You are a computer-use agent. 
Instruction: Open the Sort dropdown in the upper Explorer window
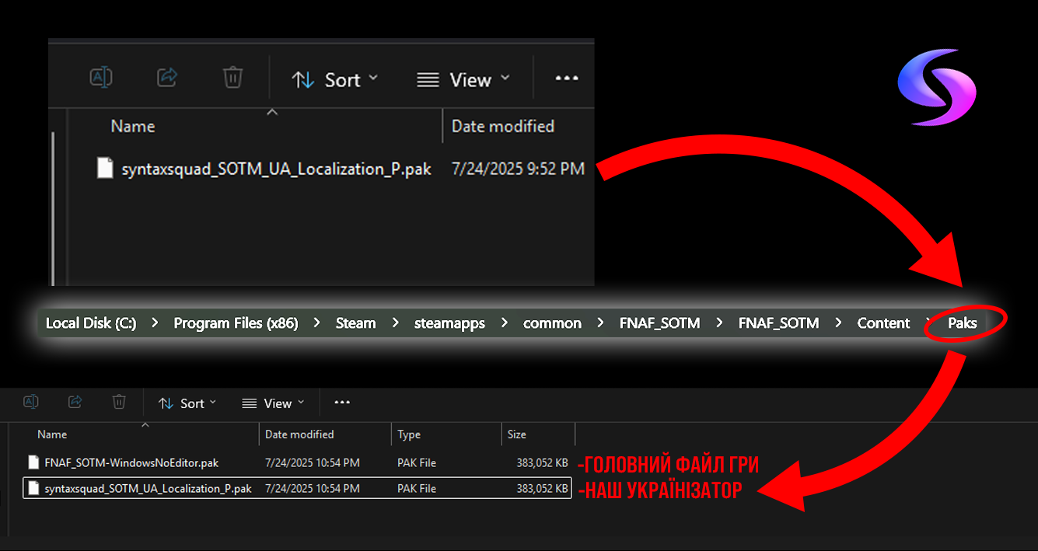(x=334, y=79)
